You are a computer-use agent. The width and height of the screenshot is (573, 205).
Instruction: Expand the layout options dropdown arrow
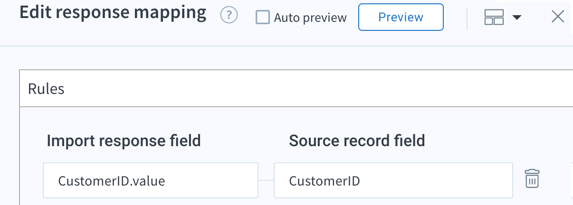coord(516,18)
